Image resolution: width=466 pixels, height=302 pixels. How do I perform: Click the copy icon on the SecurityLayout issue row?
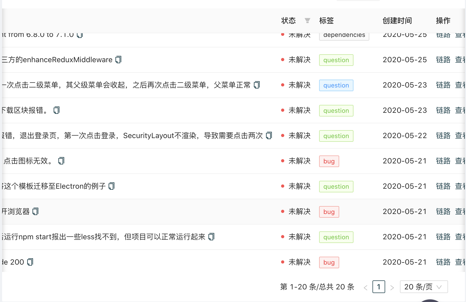pos(269,135)
